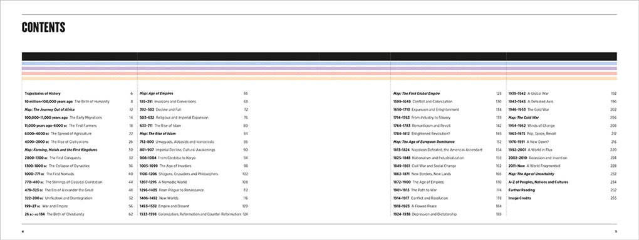Click 'Napoleon Defeated, the Americas Ascendant'
This screenshot has width=639, height=240.
[447, 150]
